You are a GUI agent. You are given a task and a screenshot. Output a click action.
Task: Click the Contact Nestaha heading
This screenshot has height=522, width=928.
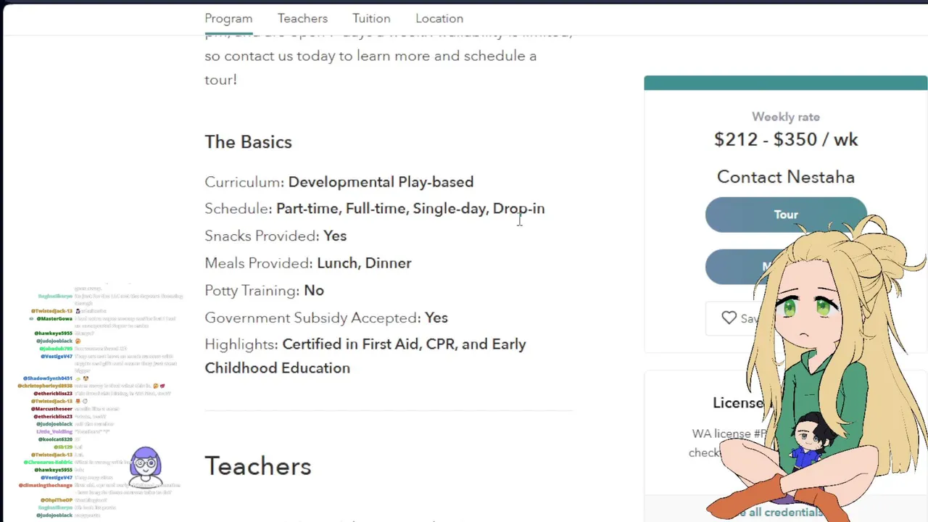pyautogui.click(x=786, y=177)
